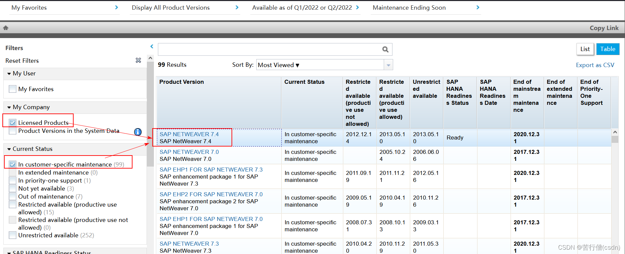Check Product Versions in the System Data
The image size is (625, 254).
click(x=12, y=131)
